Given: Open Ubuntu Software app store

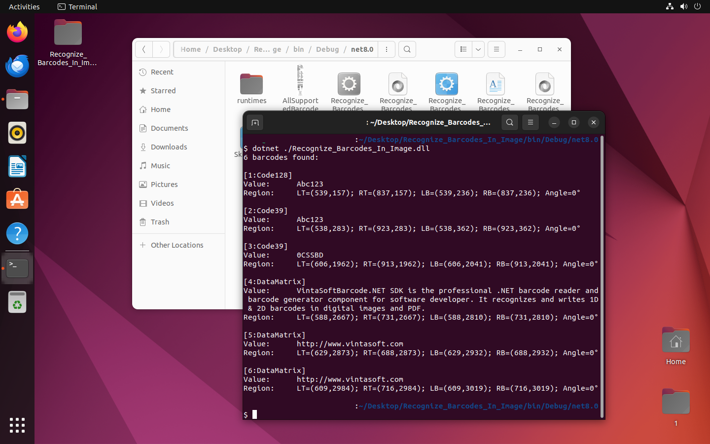Looking at the screenshot, I should [x=17, y=200].
